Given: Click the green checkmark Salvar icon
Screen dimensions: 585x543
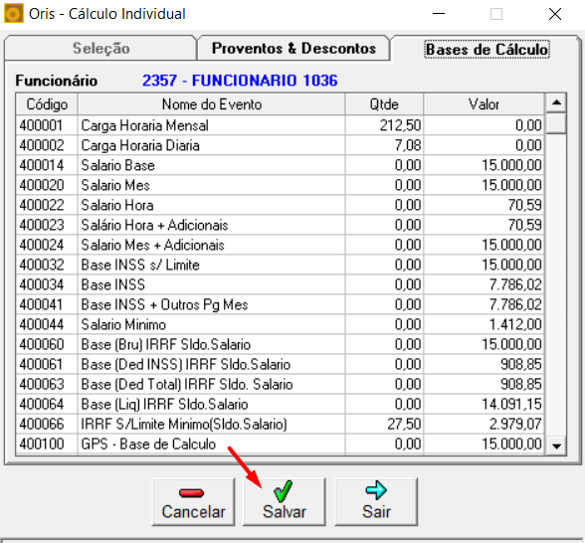Looking at the screenshot, I should click(x=284, y=491).
